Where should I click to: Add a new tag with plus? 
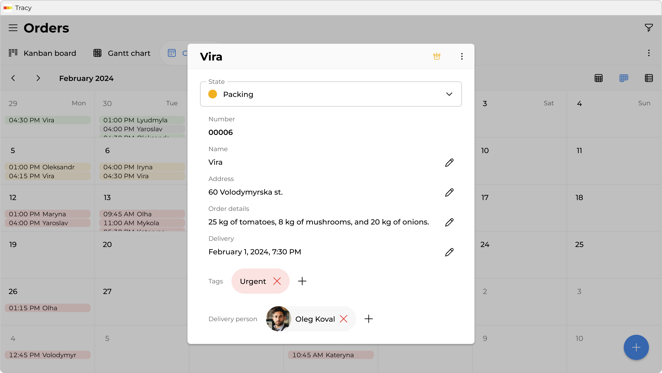tap(302, 281)
